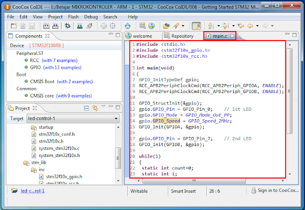
Task: Click the Project tree vertical scrollbar thumb
Action: click(x=118, y=158)
